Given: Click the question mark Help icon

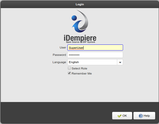Looking at the screenshot, I should (x=141, y=116).
